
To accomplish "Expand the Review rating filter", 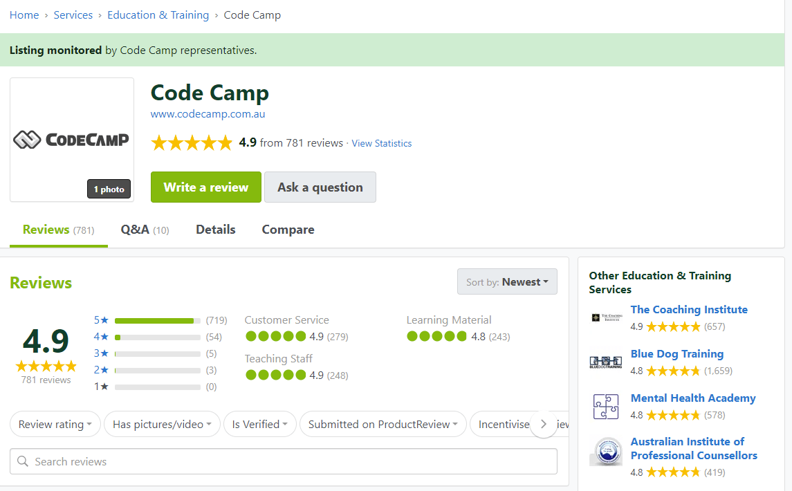I will click(55, 424).
